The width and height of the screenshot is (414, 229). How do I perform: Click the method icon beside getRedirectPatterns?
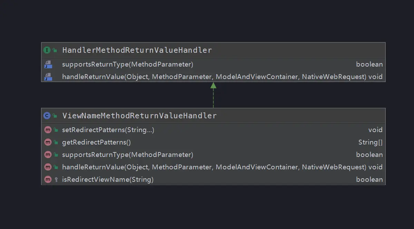click(48, 142)
